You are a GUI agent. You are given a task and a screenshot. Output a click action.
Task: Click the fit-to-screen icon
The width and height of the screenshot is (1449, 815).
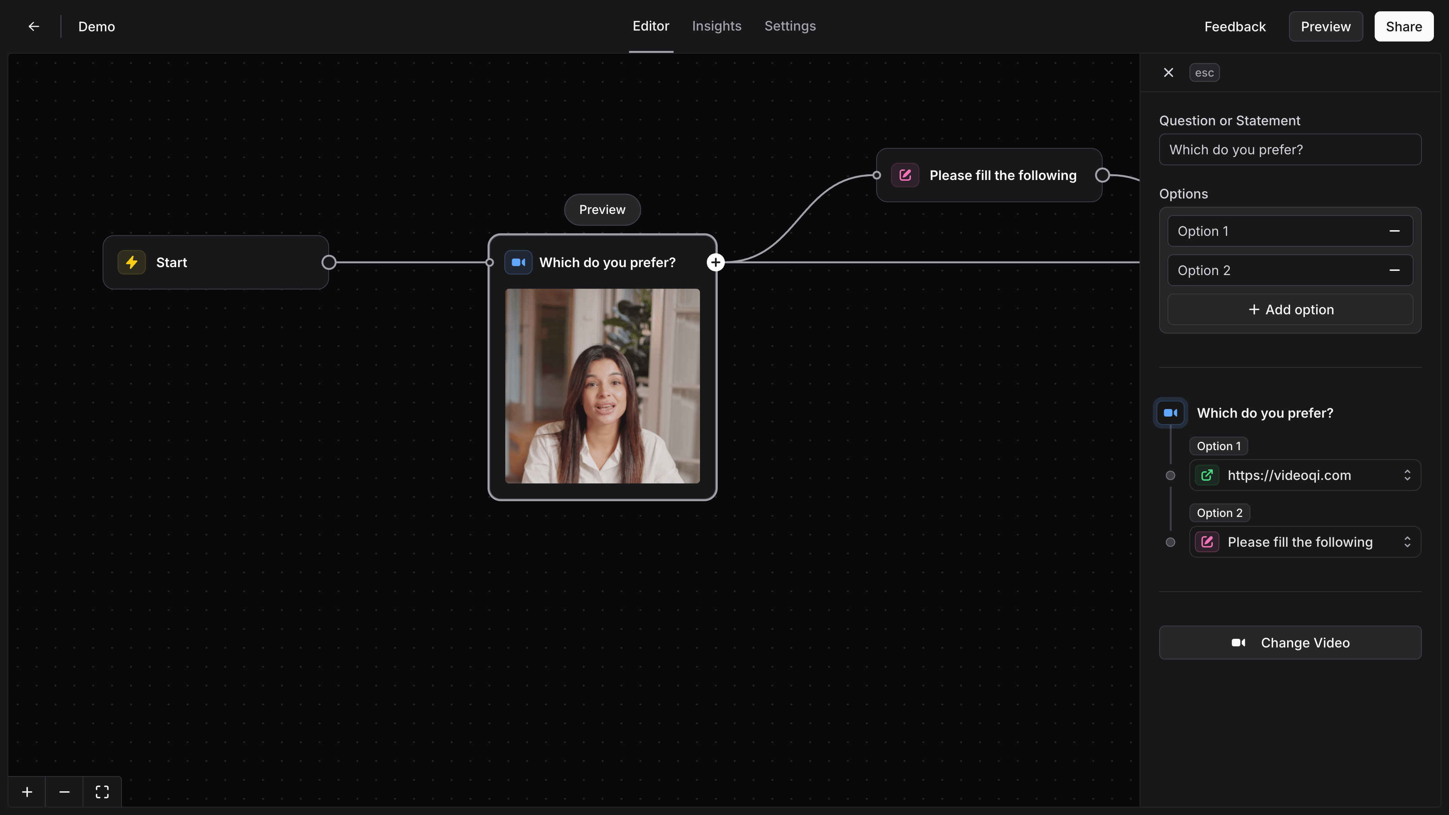click(102, 791)
